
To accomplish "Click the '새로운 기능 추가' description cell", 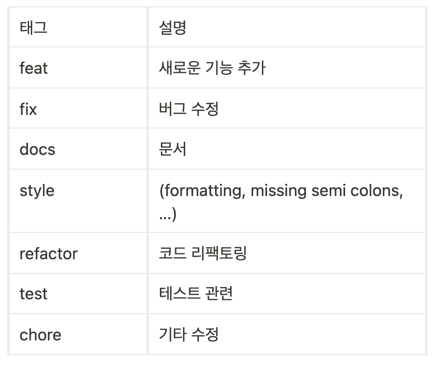I will click(212, 68).
